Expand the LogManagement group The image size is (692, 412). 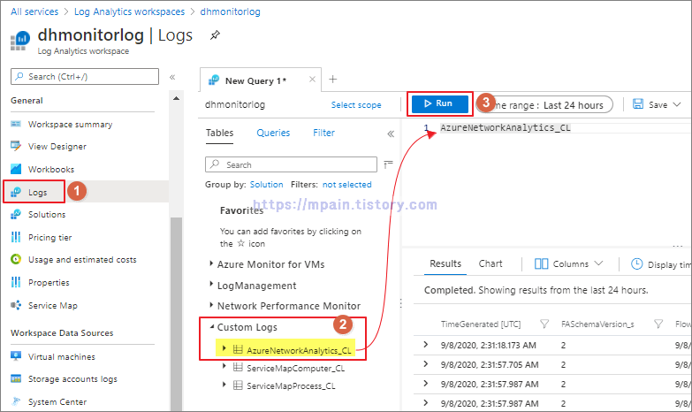(x=211, y=285)
